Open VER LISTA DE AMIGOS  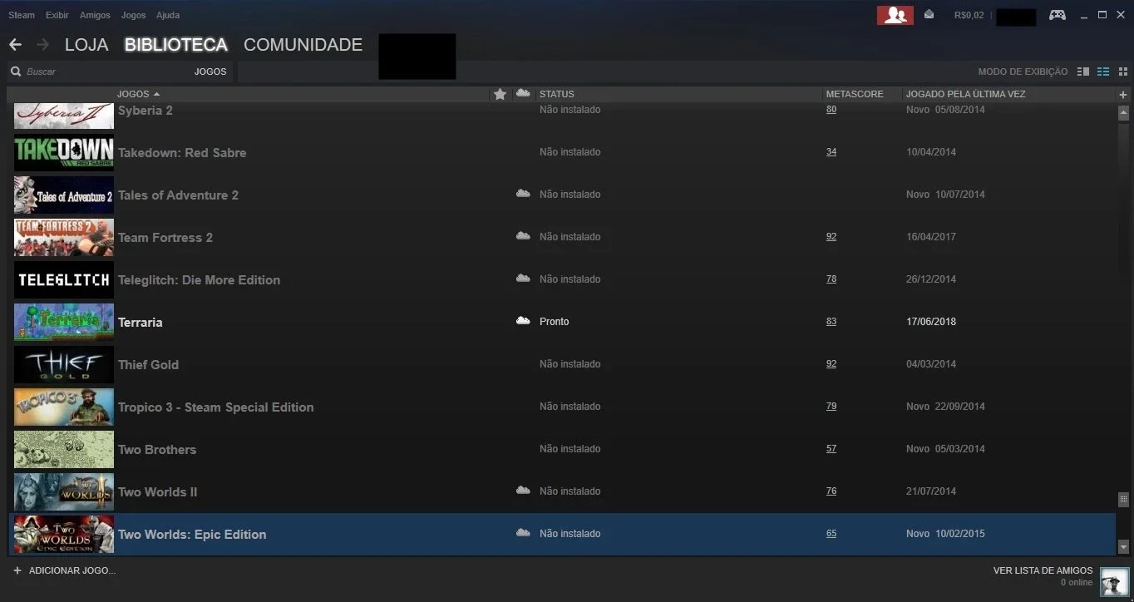1043,570
